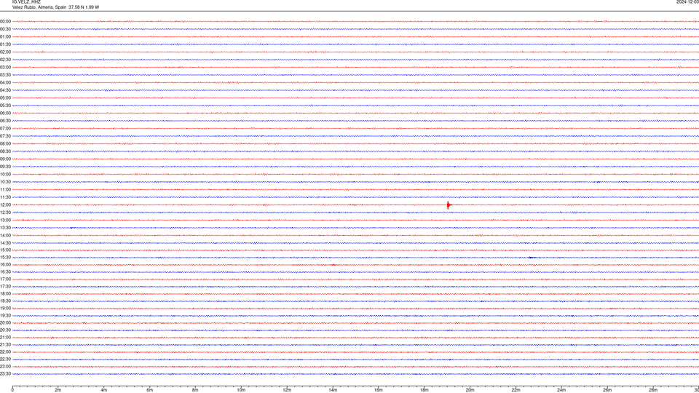Viewport: 699px width, 393px height.
Task: Select the 08:00 row label
Action: pos(5,143)
